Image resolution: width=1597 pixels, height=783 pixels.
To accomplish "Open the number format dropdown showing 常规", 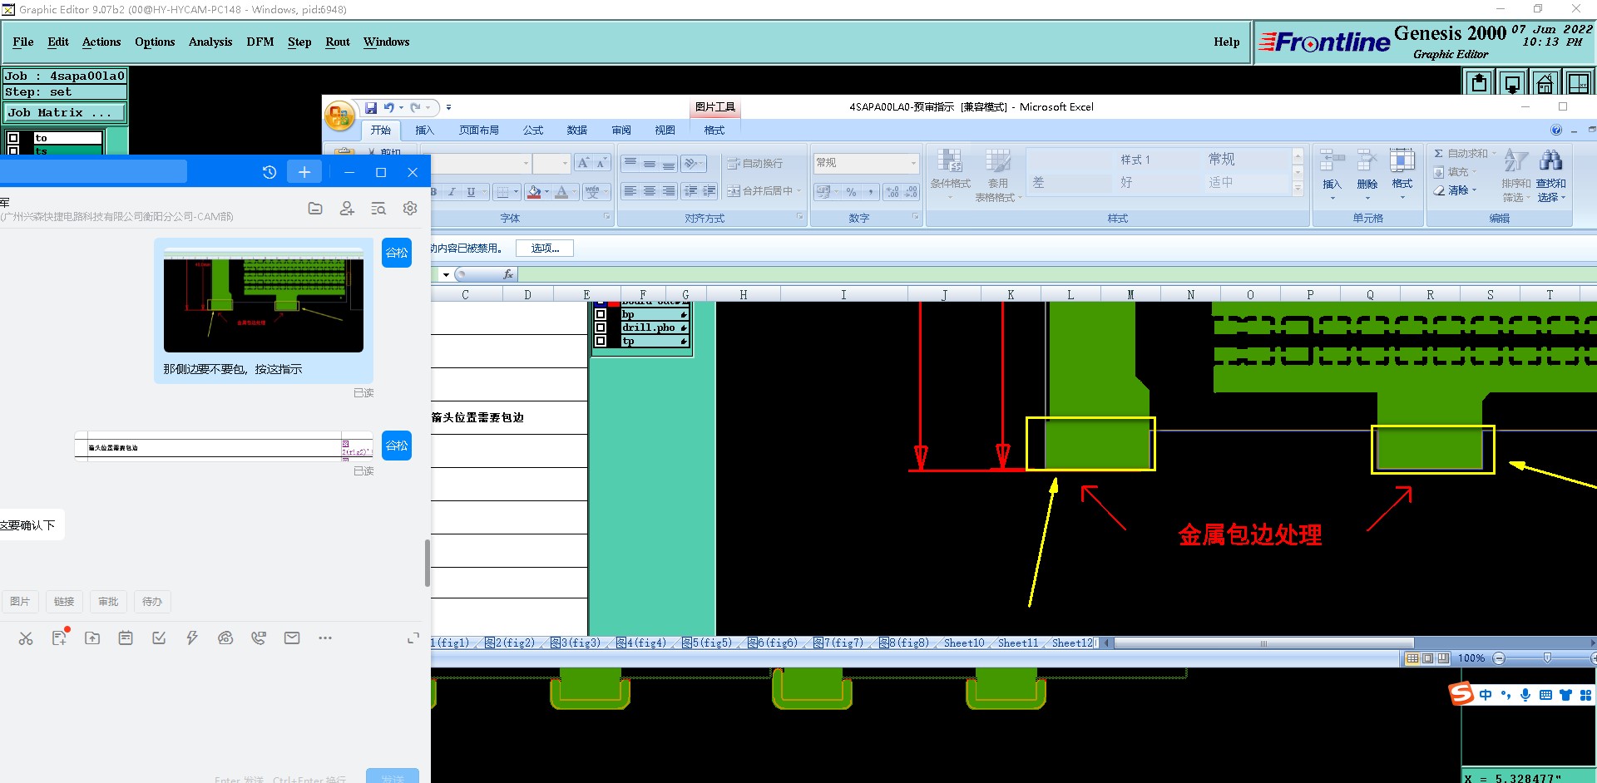I will [913, 163].
